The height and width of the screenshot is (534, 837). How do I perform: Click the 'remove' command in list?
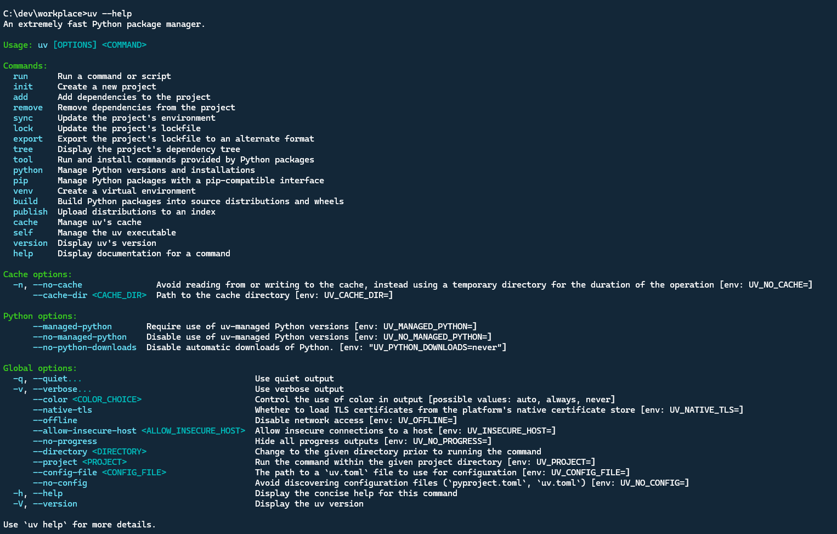pos(28,108)
